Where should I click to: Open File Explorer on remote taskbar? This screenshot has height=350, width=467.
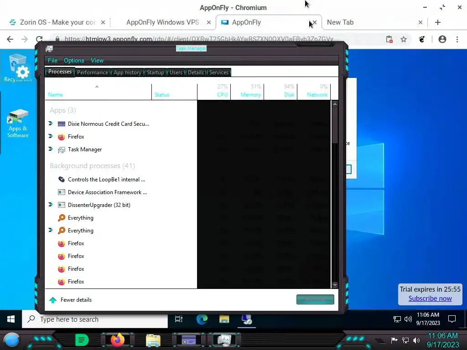point(224,319)
